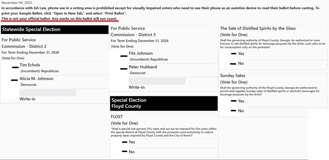Viewport: 329px width, 160px height.
Task: Click the FLOST contest title
Action: pos(117,117)
